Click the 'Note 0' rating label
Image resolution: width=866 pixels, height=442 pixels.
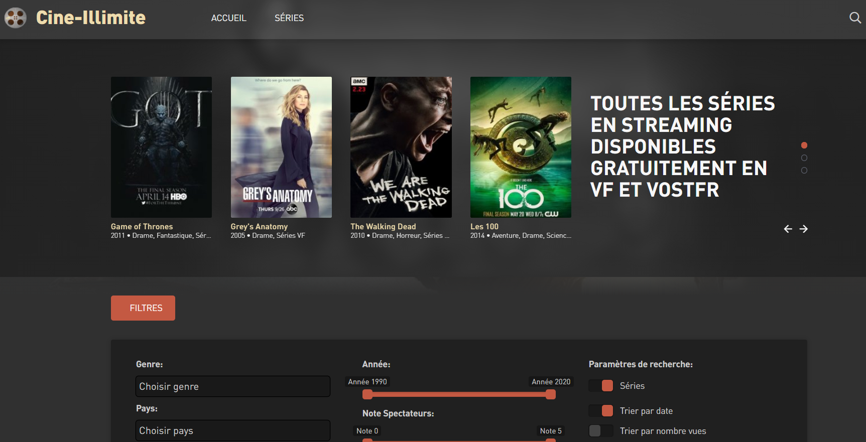pos(367,431)
